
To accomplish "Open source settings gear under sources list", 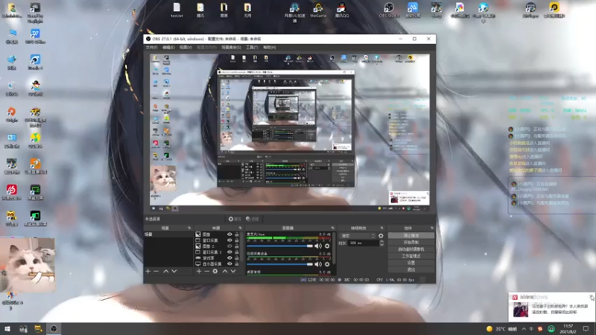I will (215, 271).
